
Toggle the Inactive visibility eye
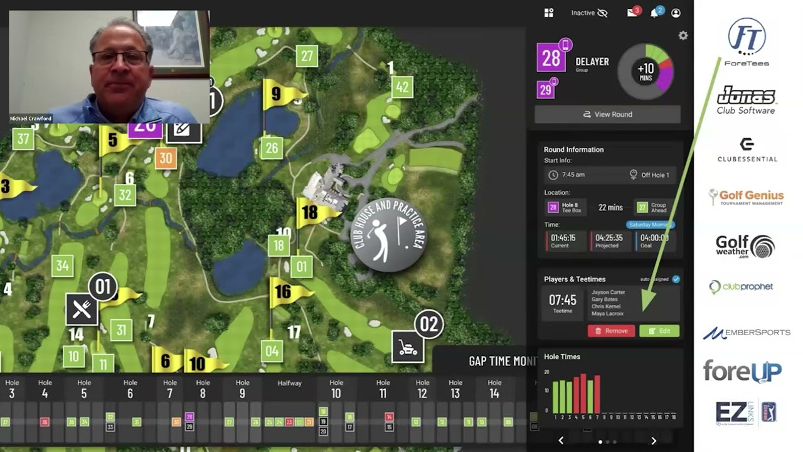pos(602,13)
